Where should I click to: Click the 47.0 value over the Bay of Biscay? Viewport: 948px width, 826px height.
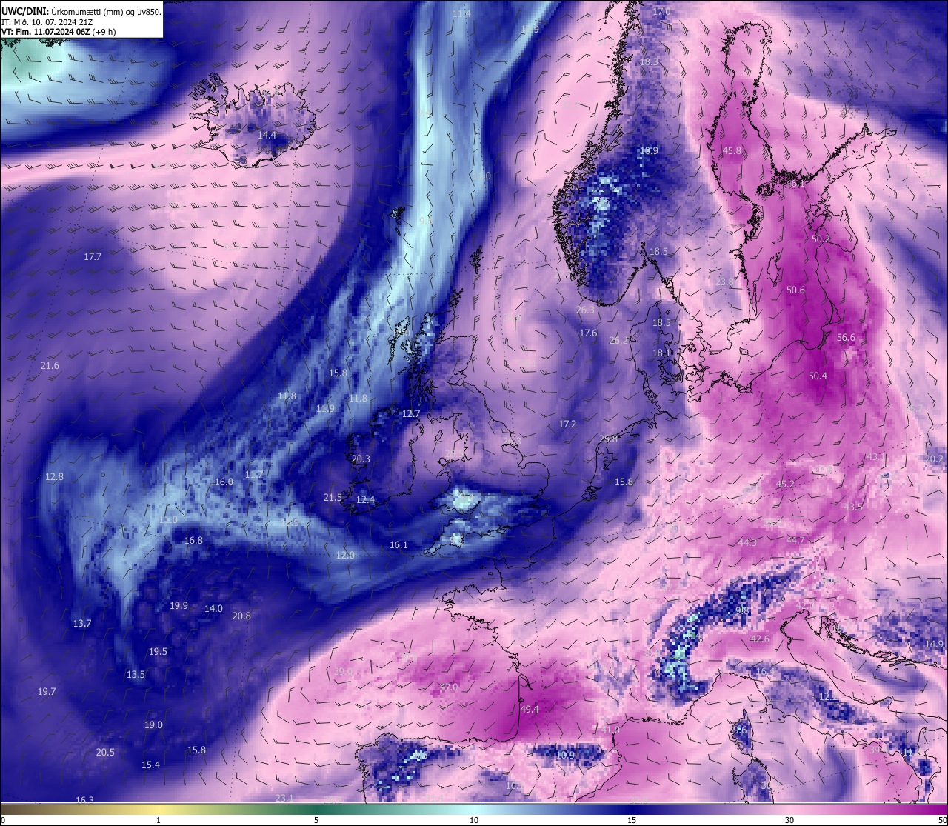tap(449, 687)
